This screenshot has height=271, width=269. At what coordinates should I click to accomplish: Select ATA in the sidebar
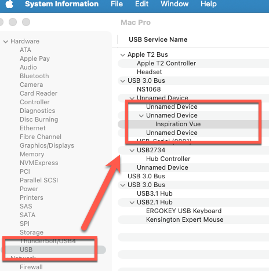tap(26, 50)
